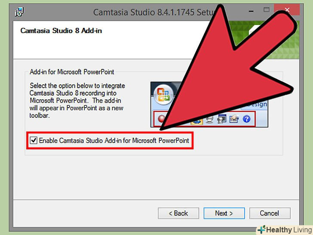Click the Next > button

224,213
